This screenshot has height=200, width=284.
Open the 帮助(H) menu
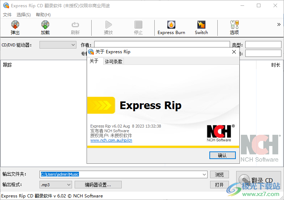[x=43, y=14]
